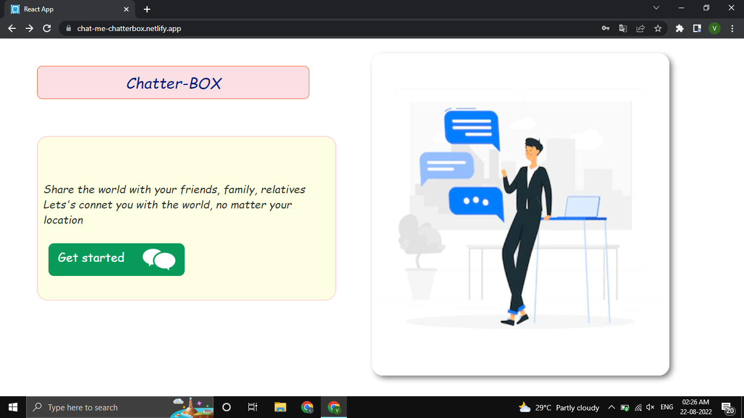744x418 pixels.
Task: Open the browser profile avatar V
Action: coord(715,28)
